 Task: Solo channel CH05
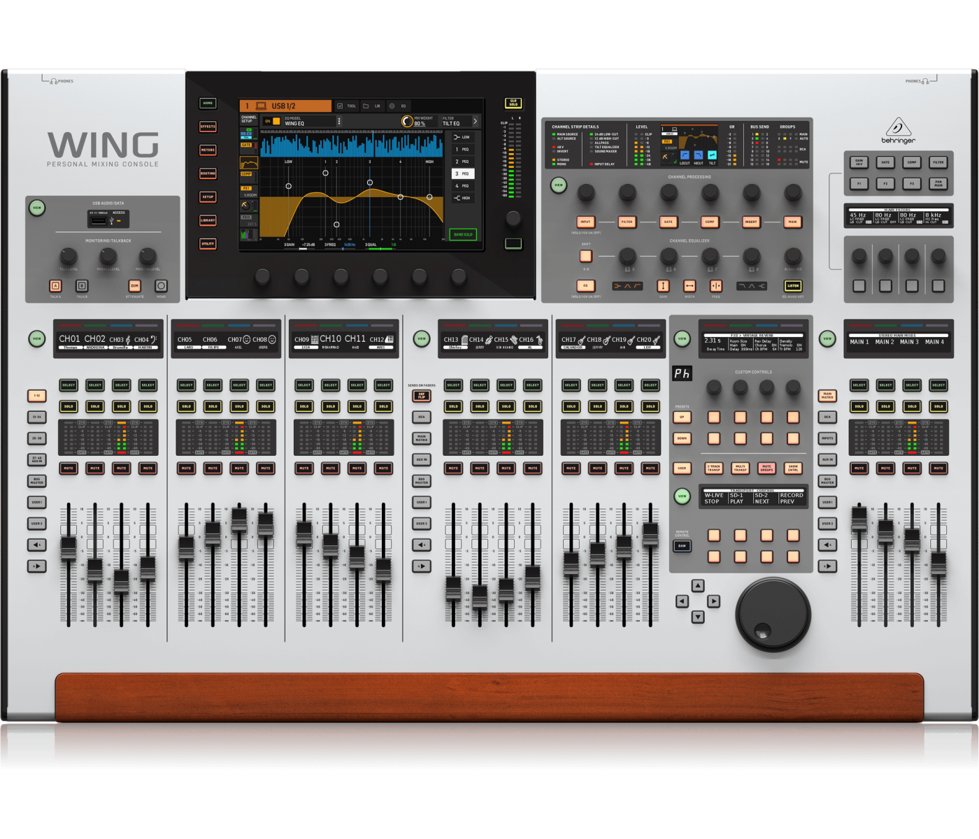[186, 406]
